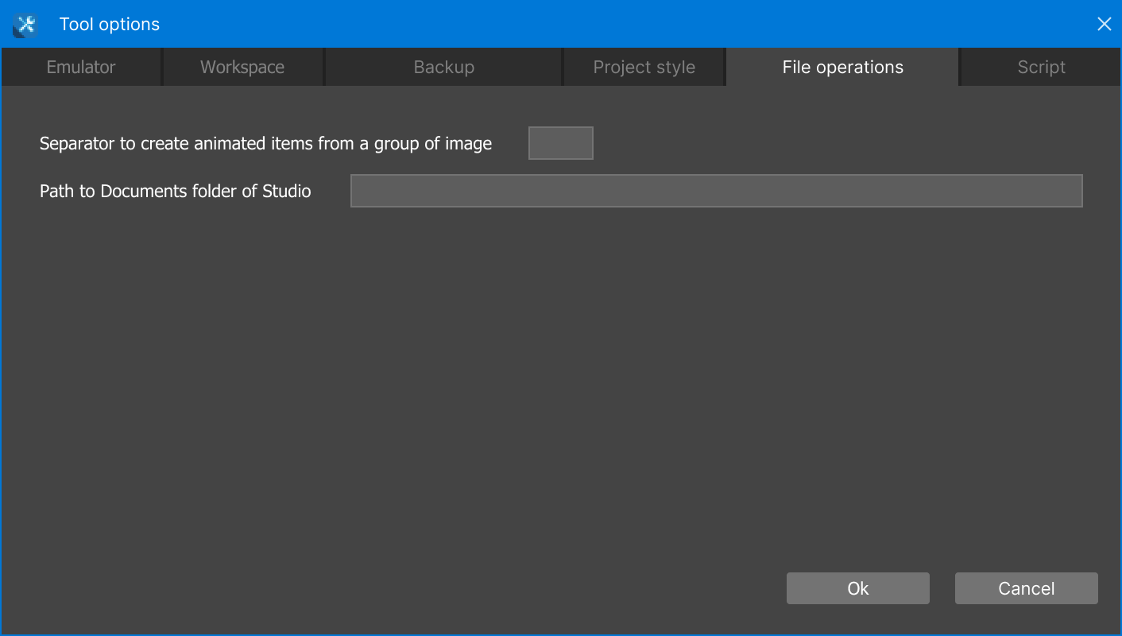This screenshot has width=1122, height=636.
Task: Focus the animated items separator field
Action: point(561,143)
